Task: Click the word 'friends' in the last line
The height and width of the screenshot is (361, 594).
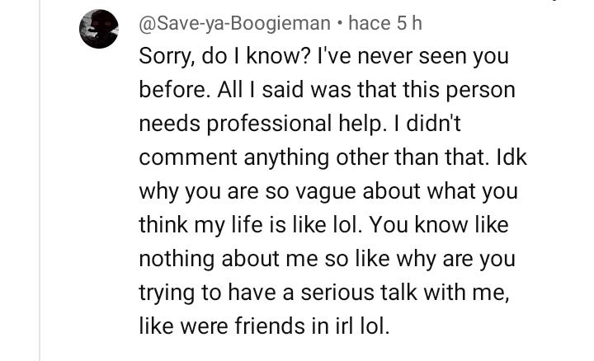Action: coord(270,326)
